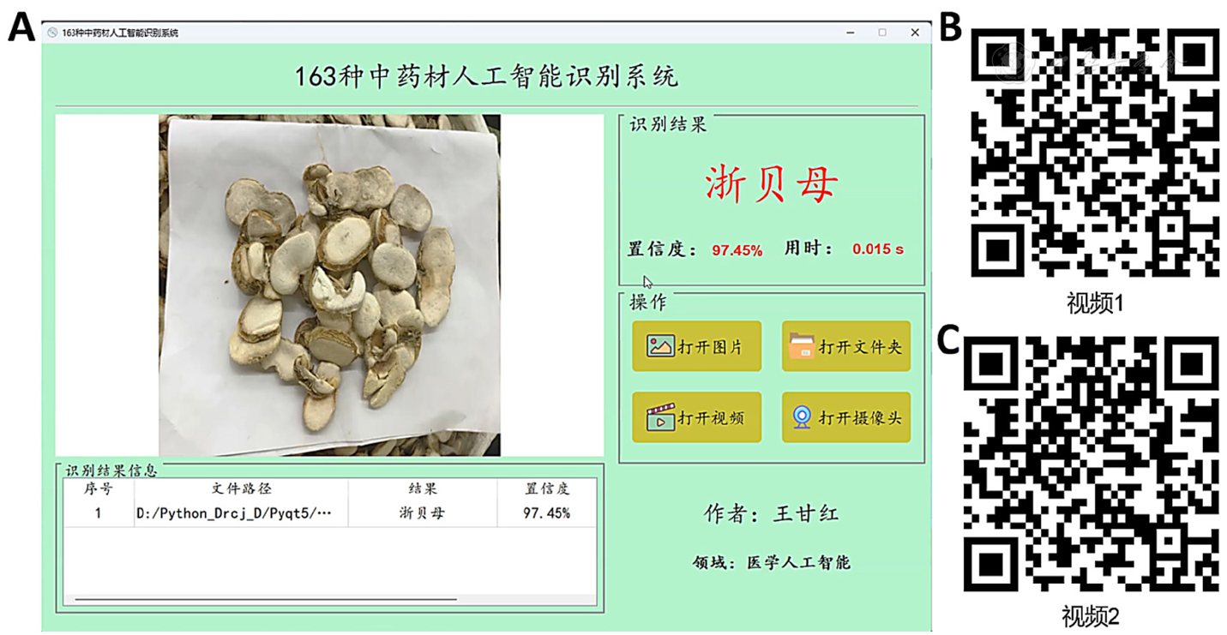Viewport: 1227px width, 635px height.
Task: Select the file path cell D:/Python_Drcj_D/Pyqt5/…
Action: pos(241,513)
